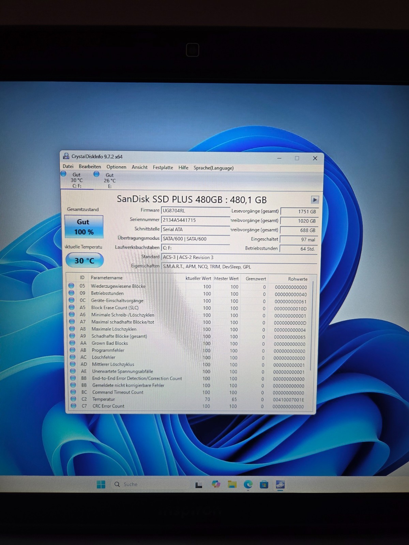Click the status icon for Command Timeout Count
Screen dimensions: 409x545
73,392
